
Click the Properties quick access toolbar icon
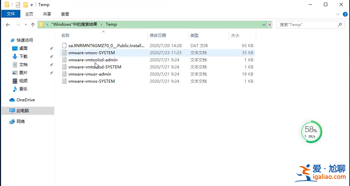tap(18, 4)
